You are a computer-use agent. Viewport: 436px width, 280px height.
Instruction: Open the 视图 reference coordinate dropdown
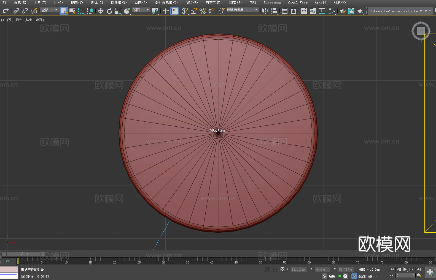141,10
